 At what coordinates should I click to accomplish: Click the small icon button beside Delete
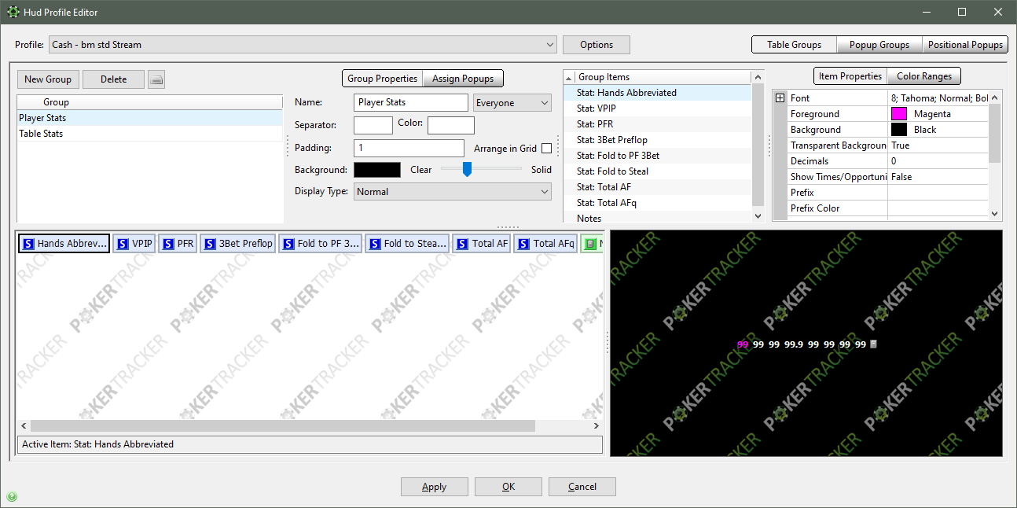coord(156,79)
